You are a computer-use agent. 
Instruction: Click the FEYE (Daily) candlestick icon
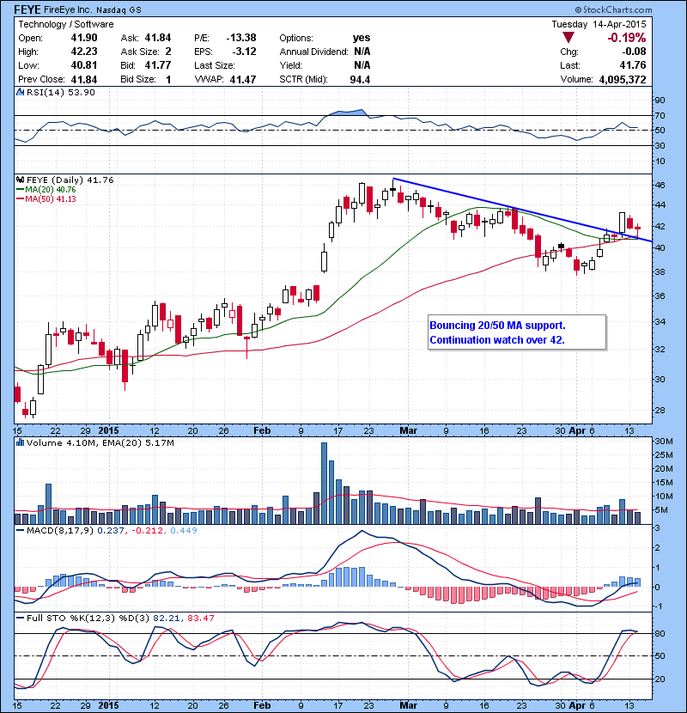click(x=20, y=180)
